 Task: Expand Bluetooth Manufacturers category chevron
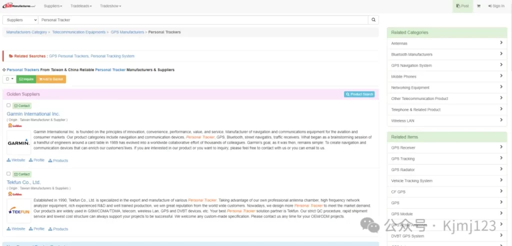[501, 53]
